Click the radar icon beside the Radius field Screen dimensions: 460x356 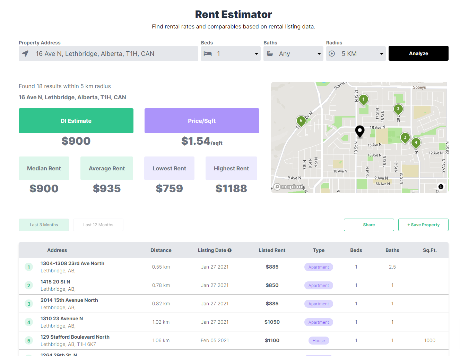click(332, 53)
